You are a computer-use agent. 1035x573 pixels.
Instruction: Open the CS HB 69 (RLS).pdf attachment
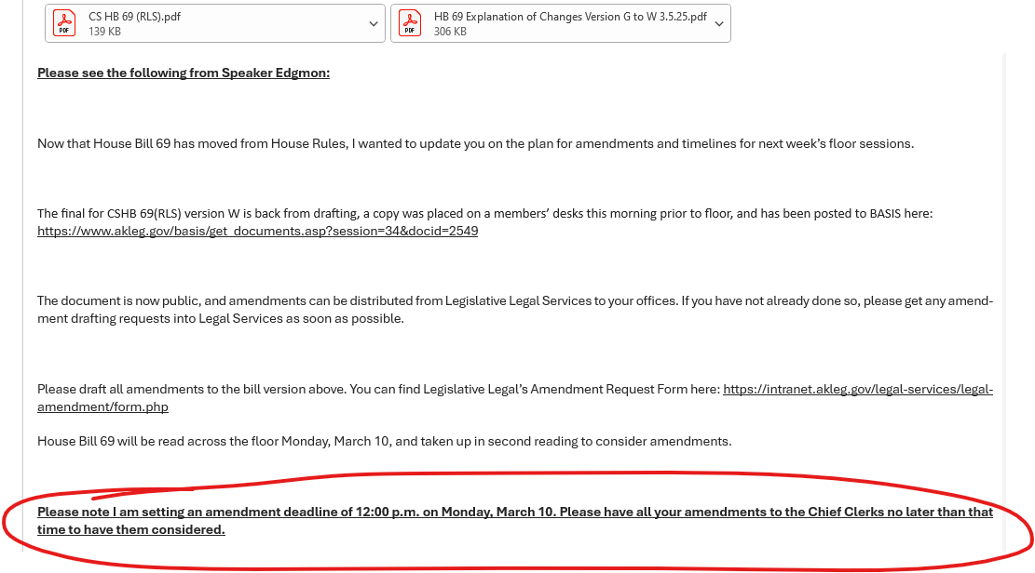point(214,24)
